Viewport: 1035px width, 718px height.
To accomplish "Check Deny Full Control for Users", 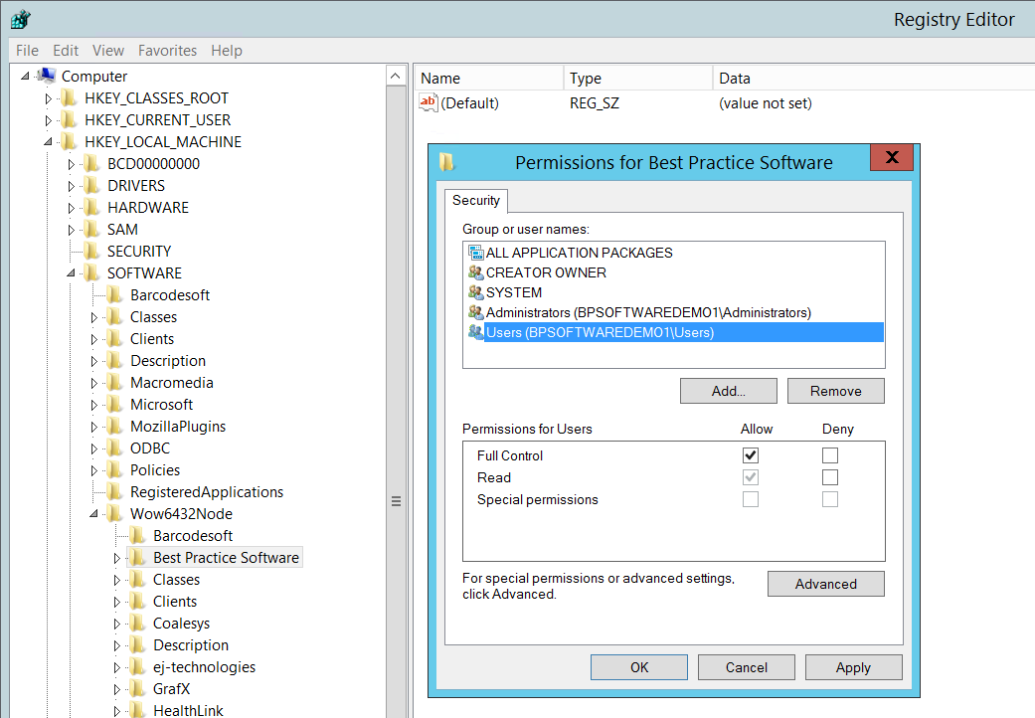I will pyautogui.click(x=830, y=455).
